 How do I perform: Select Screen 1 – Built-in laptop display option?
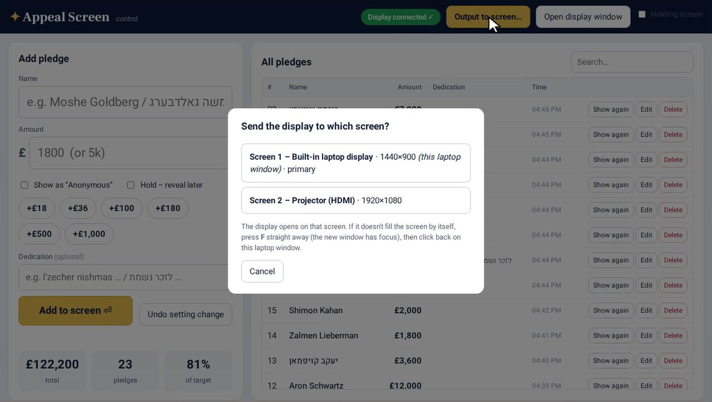coord(356,163)
